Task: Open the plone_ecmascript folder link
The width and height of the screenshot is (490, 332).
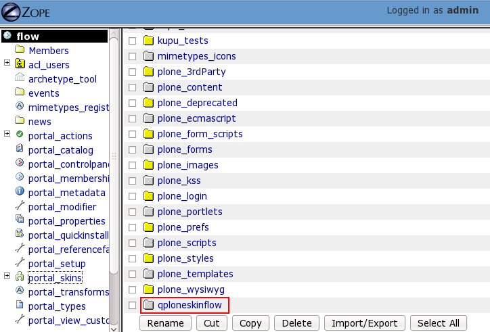Action: pos(196,118)
